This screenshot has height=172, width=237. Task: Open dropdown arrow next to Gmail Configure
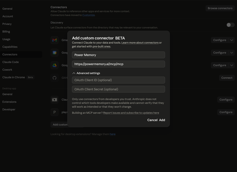click(x=231, y=40)
